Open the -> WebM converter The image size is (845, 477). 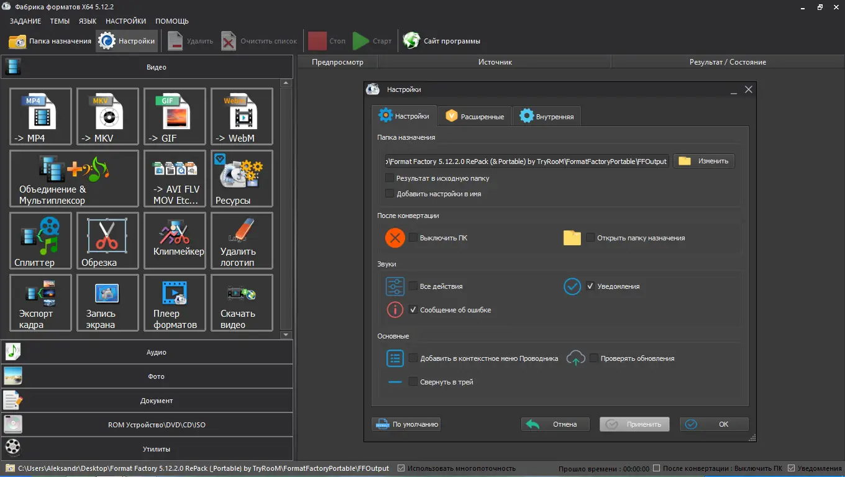pyautogui.click(x=242, y=117)
